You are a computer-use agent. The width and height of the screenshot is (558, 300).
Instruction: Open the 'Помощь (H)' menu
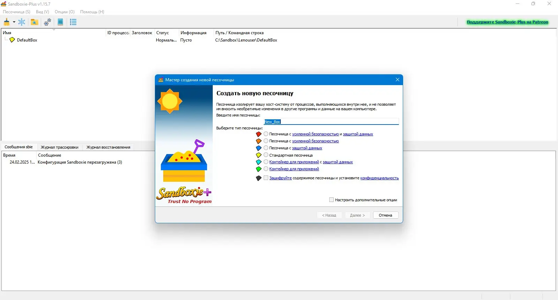click(x=92, y=12)
